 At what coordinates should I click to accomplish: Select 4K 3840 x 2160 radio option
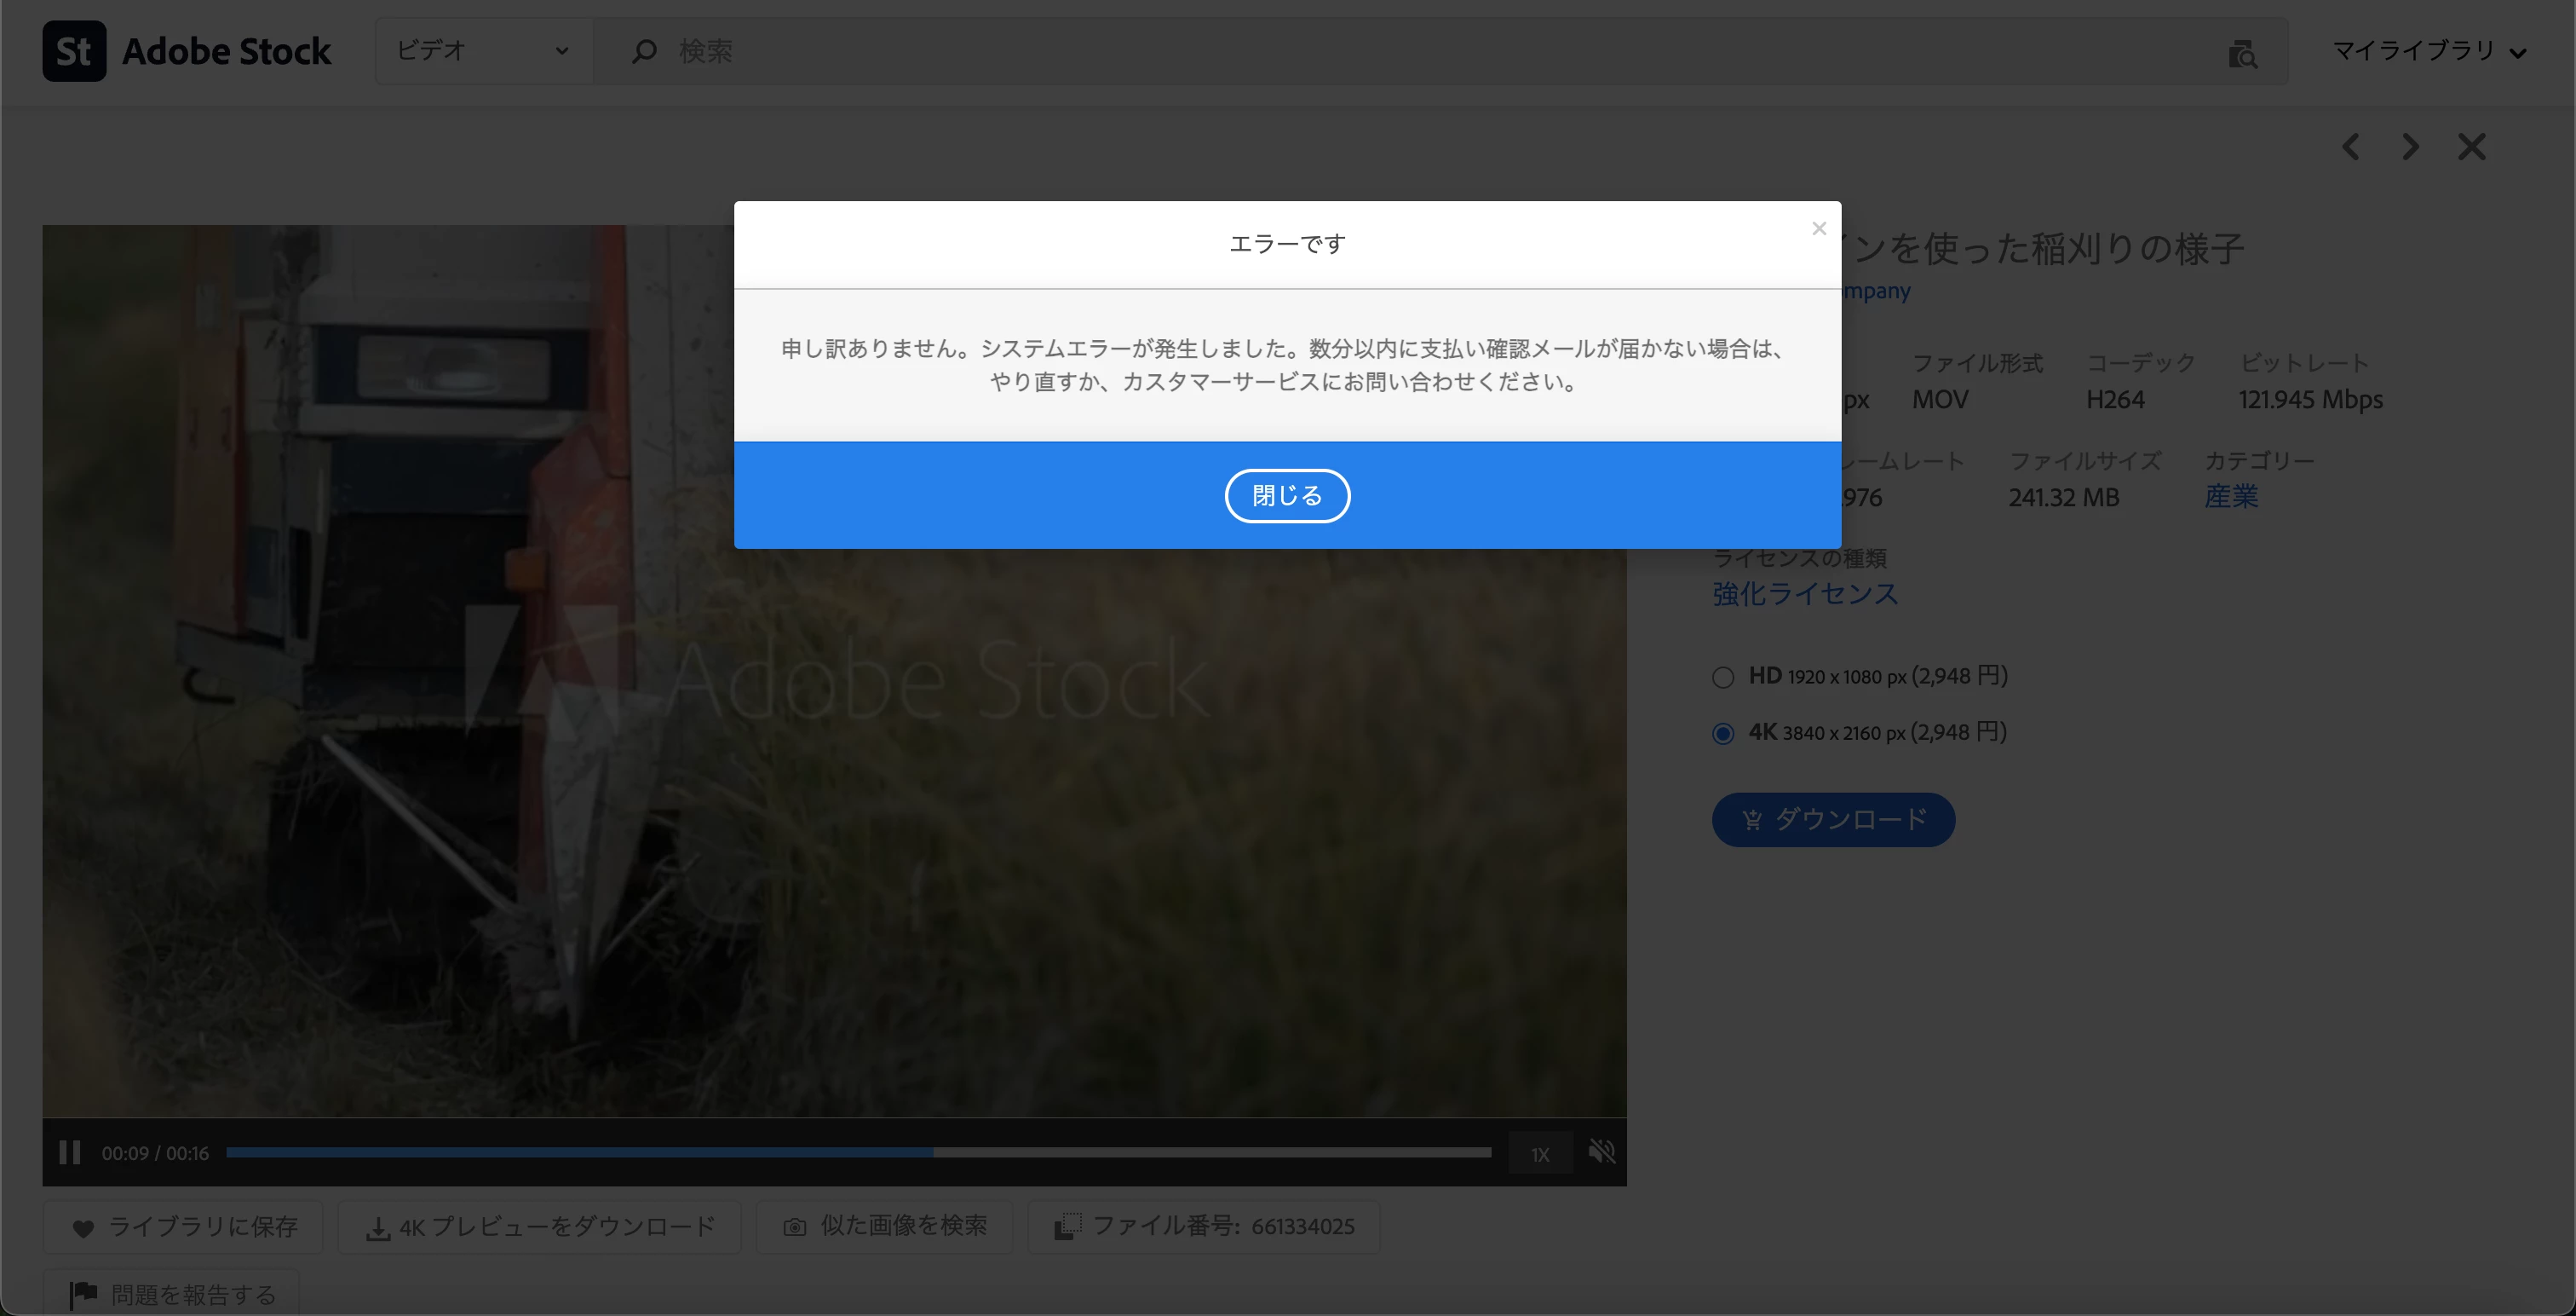coord(1723,734)
